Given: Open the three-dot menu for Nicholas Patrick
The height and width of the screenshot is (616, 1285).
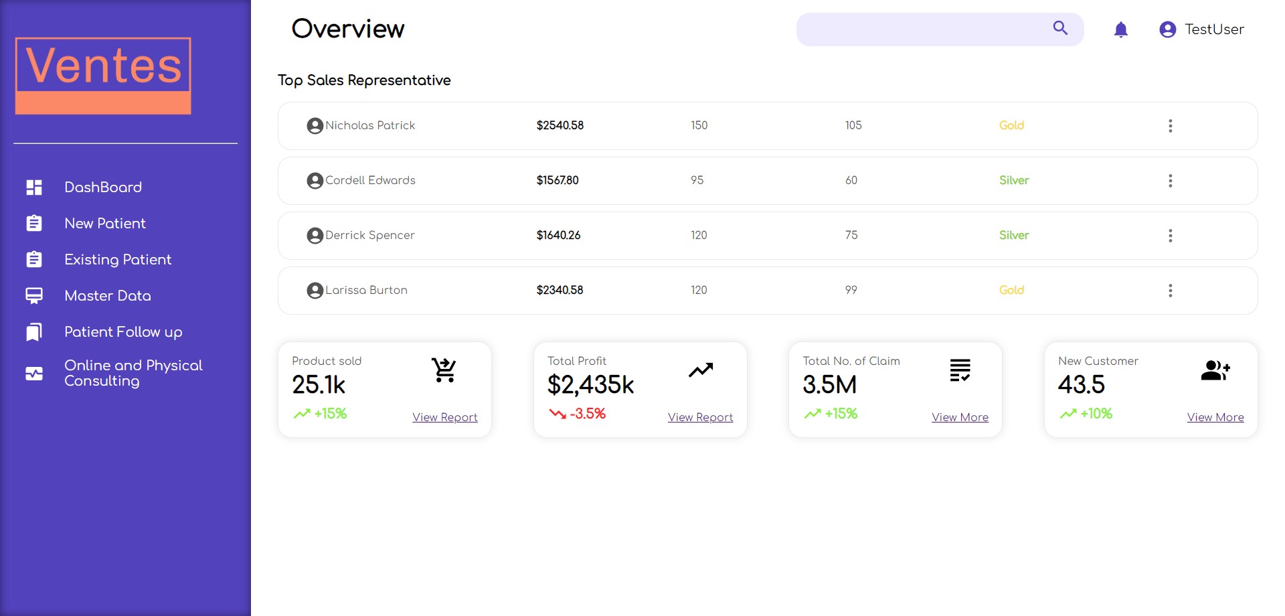Looking at the screenshot, I should pos(1171,125).
